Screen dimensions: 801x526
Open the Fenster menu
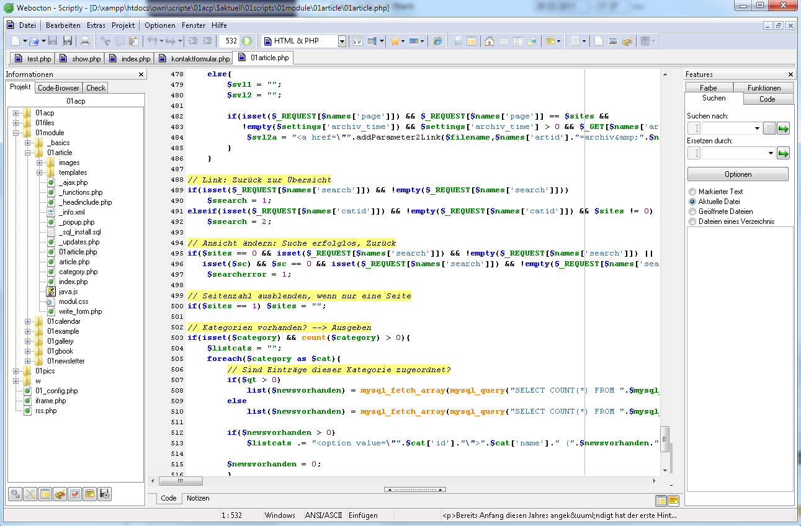click(x=194, y=25)
